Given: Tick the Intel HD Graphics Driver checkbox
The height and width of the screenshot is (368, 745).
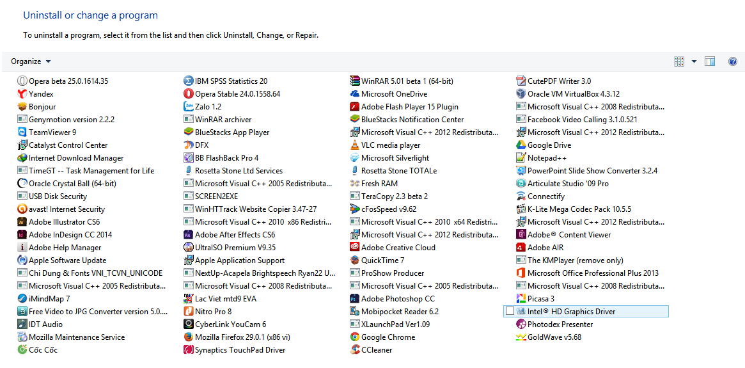Looking at the screenshot, I should [510, 312].
